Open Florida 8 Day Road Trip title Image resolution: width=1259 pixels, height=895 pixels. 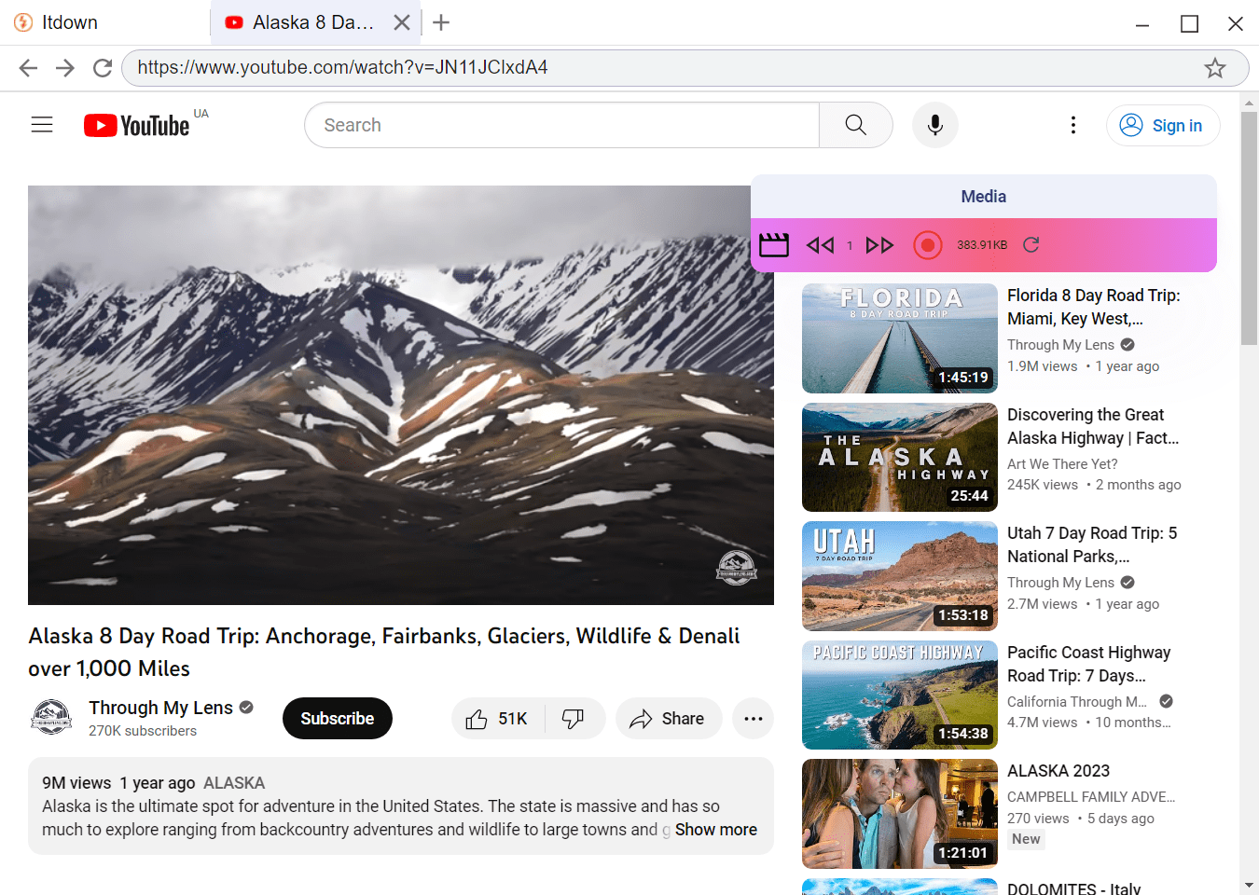(x=1094, y=307)
